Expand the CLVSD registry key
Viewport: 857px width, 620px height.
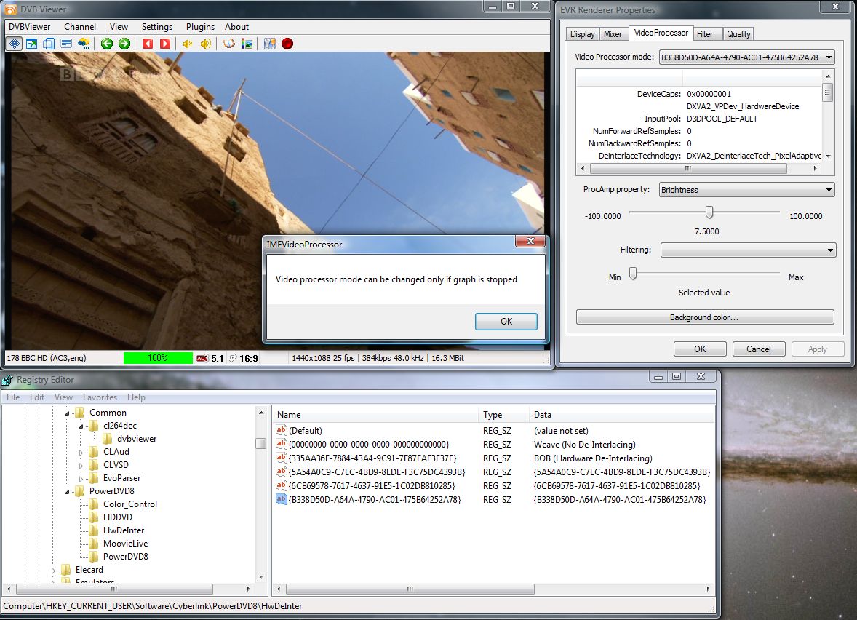coord(81,466)
